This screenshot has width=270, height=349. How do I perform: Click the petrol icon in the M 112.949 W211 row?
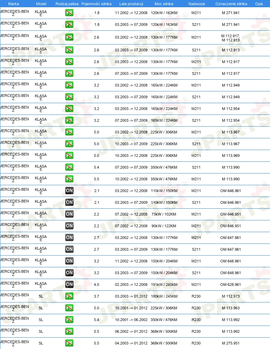click(x=69, y=85)
